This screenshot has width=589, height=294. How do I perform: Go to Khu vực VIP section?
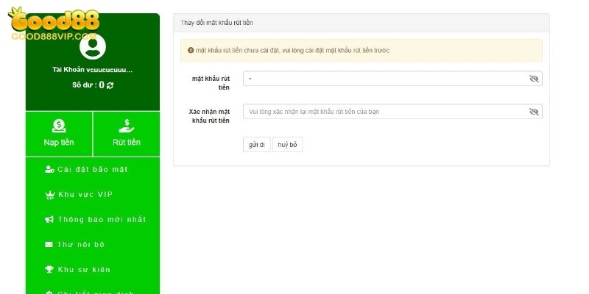85,195
